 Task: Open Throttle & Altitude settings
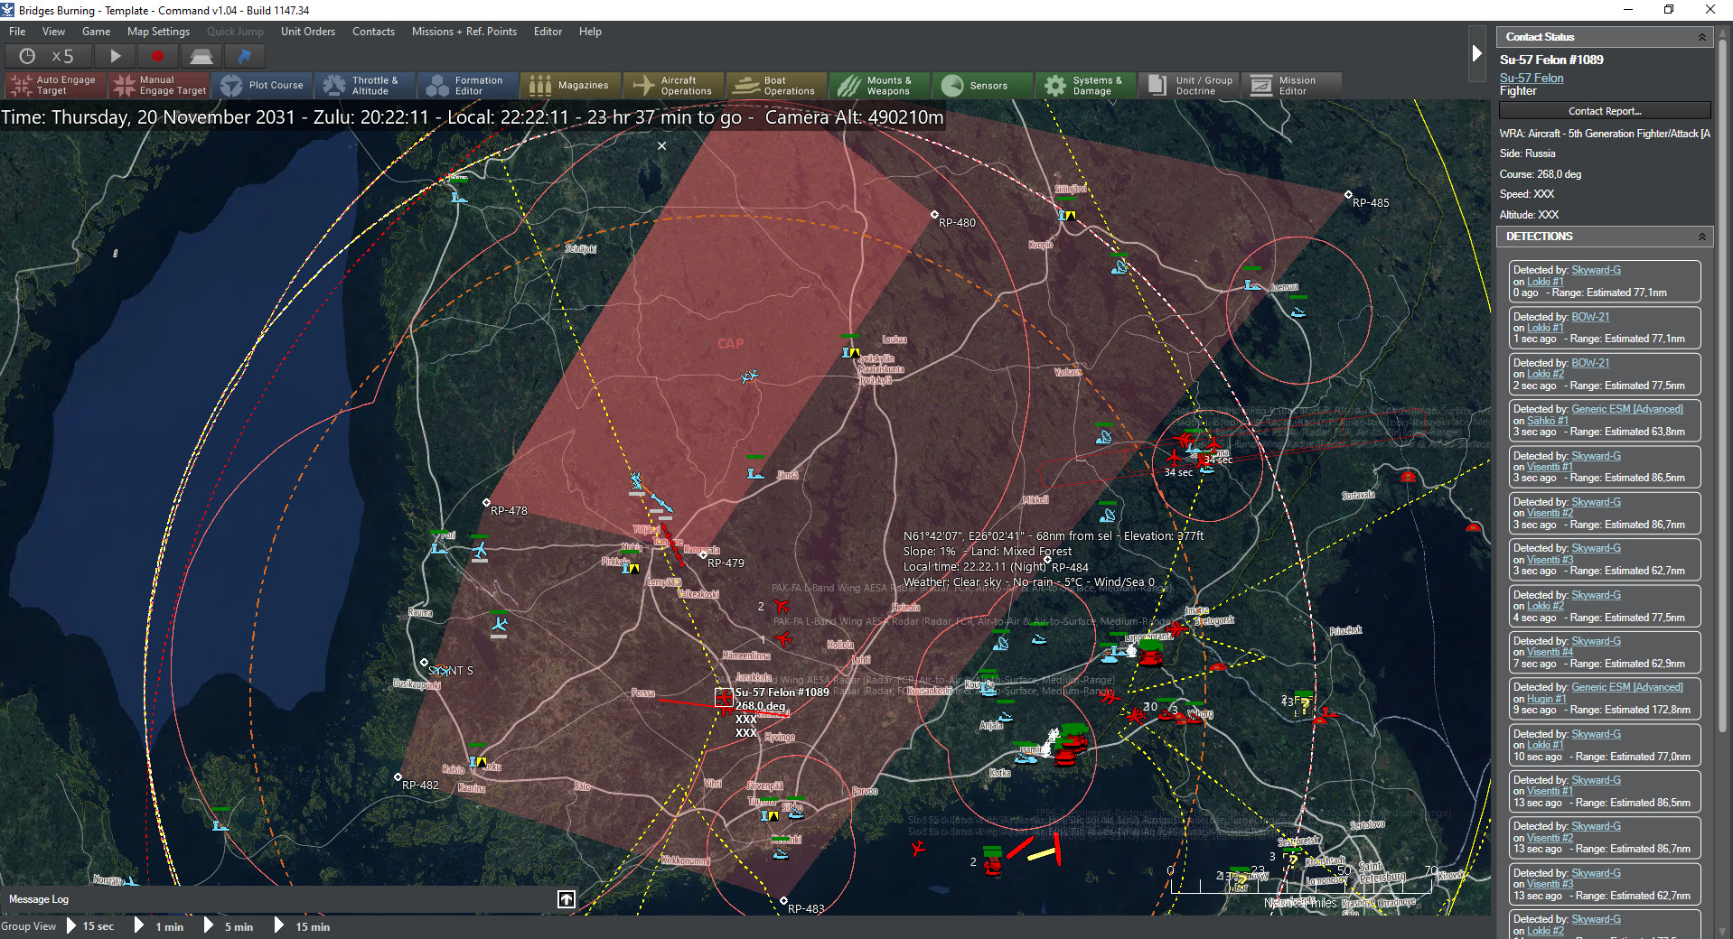point(363,86)
